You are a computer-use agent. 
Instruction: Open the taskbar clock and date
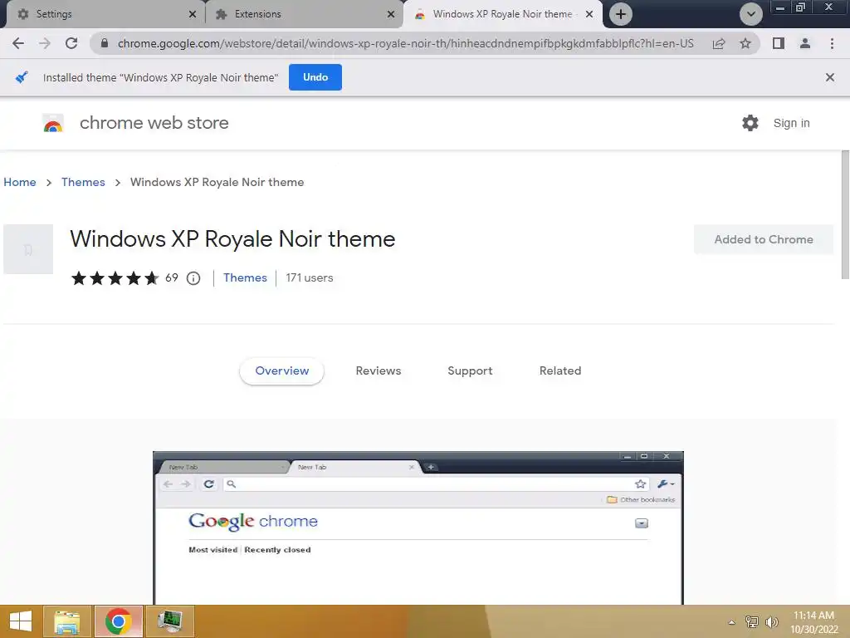(x=813, y=622)
